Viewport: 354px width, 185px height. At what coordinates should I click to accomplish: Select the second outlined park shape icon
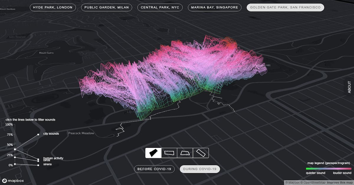[x=169, y=153]
